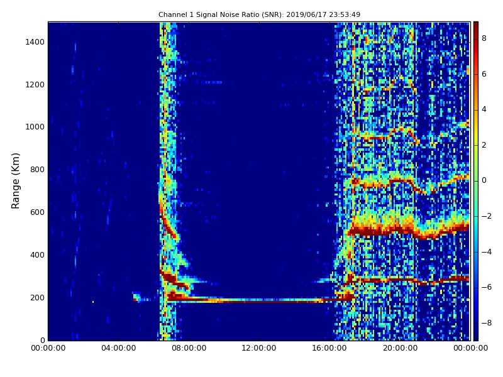Click the 16:00:00 time tick label
Viewport: 503px width, 377px height.
click(329, 348)
